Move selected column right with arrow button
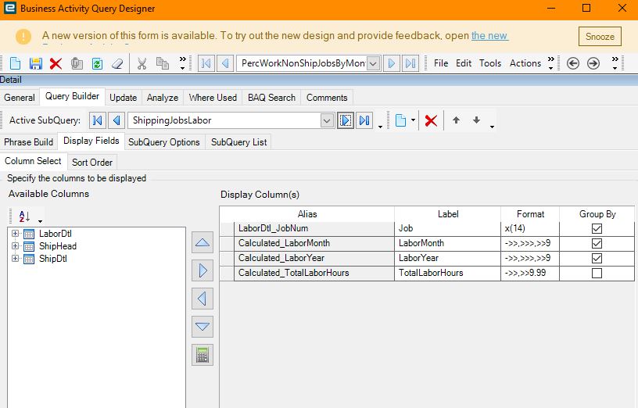638x408 pixels. (x=203, y=270)
